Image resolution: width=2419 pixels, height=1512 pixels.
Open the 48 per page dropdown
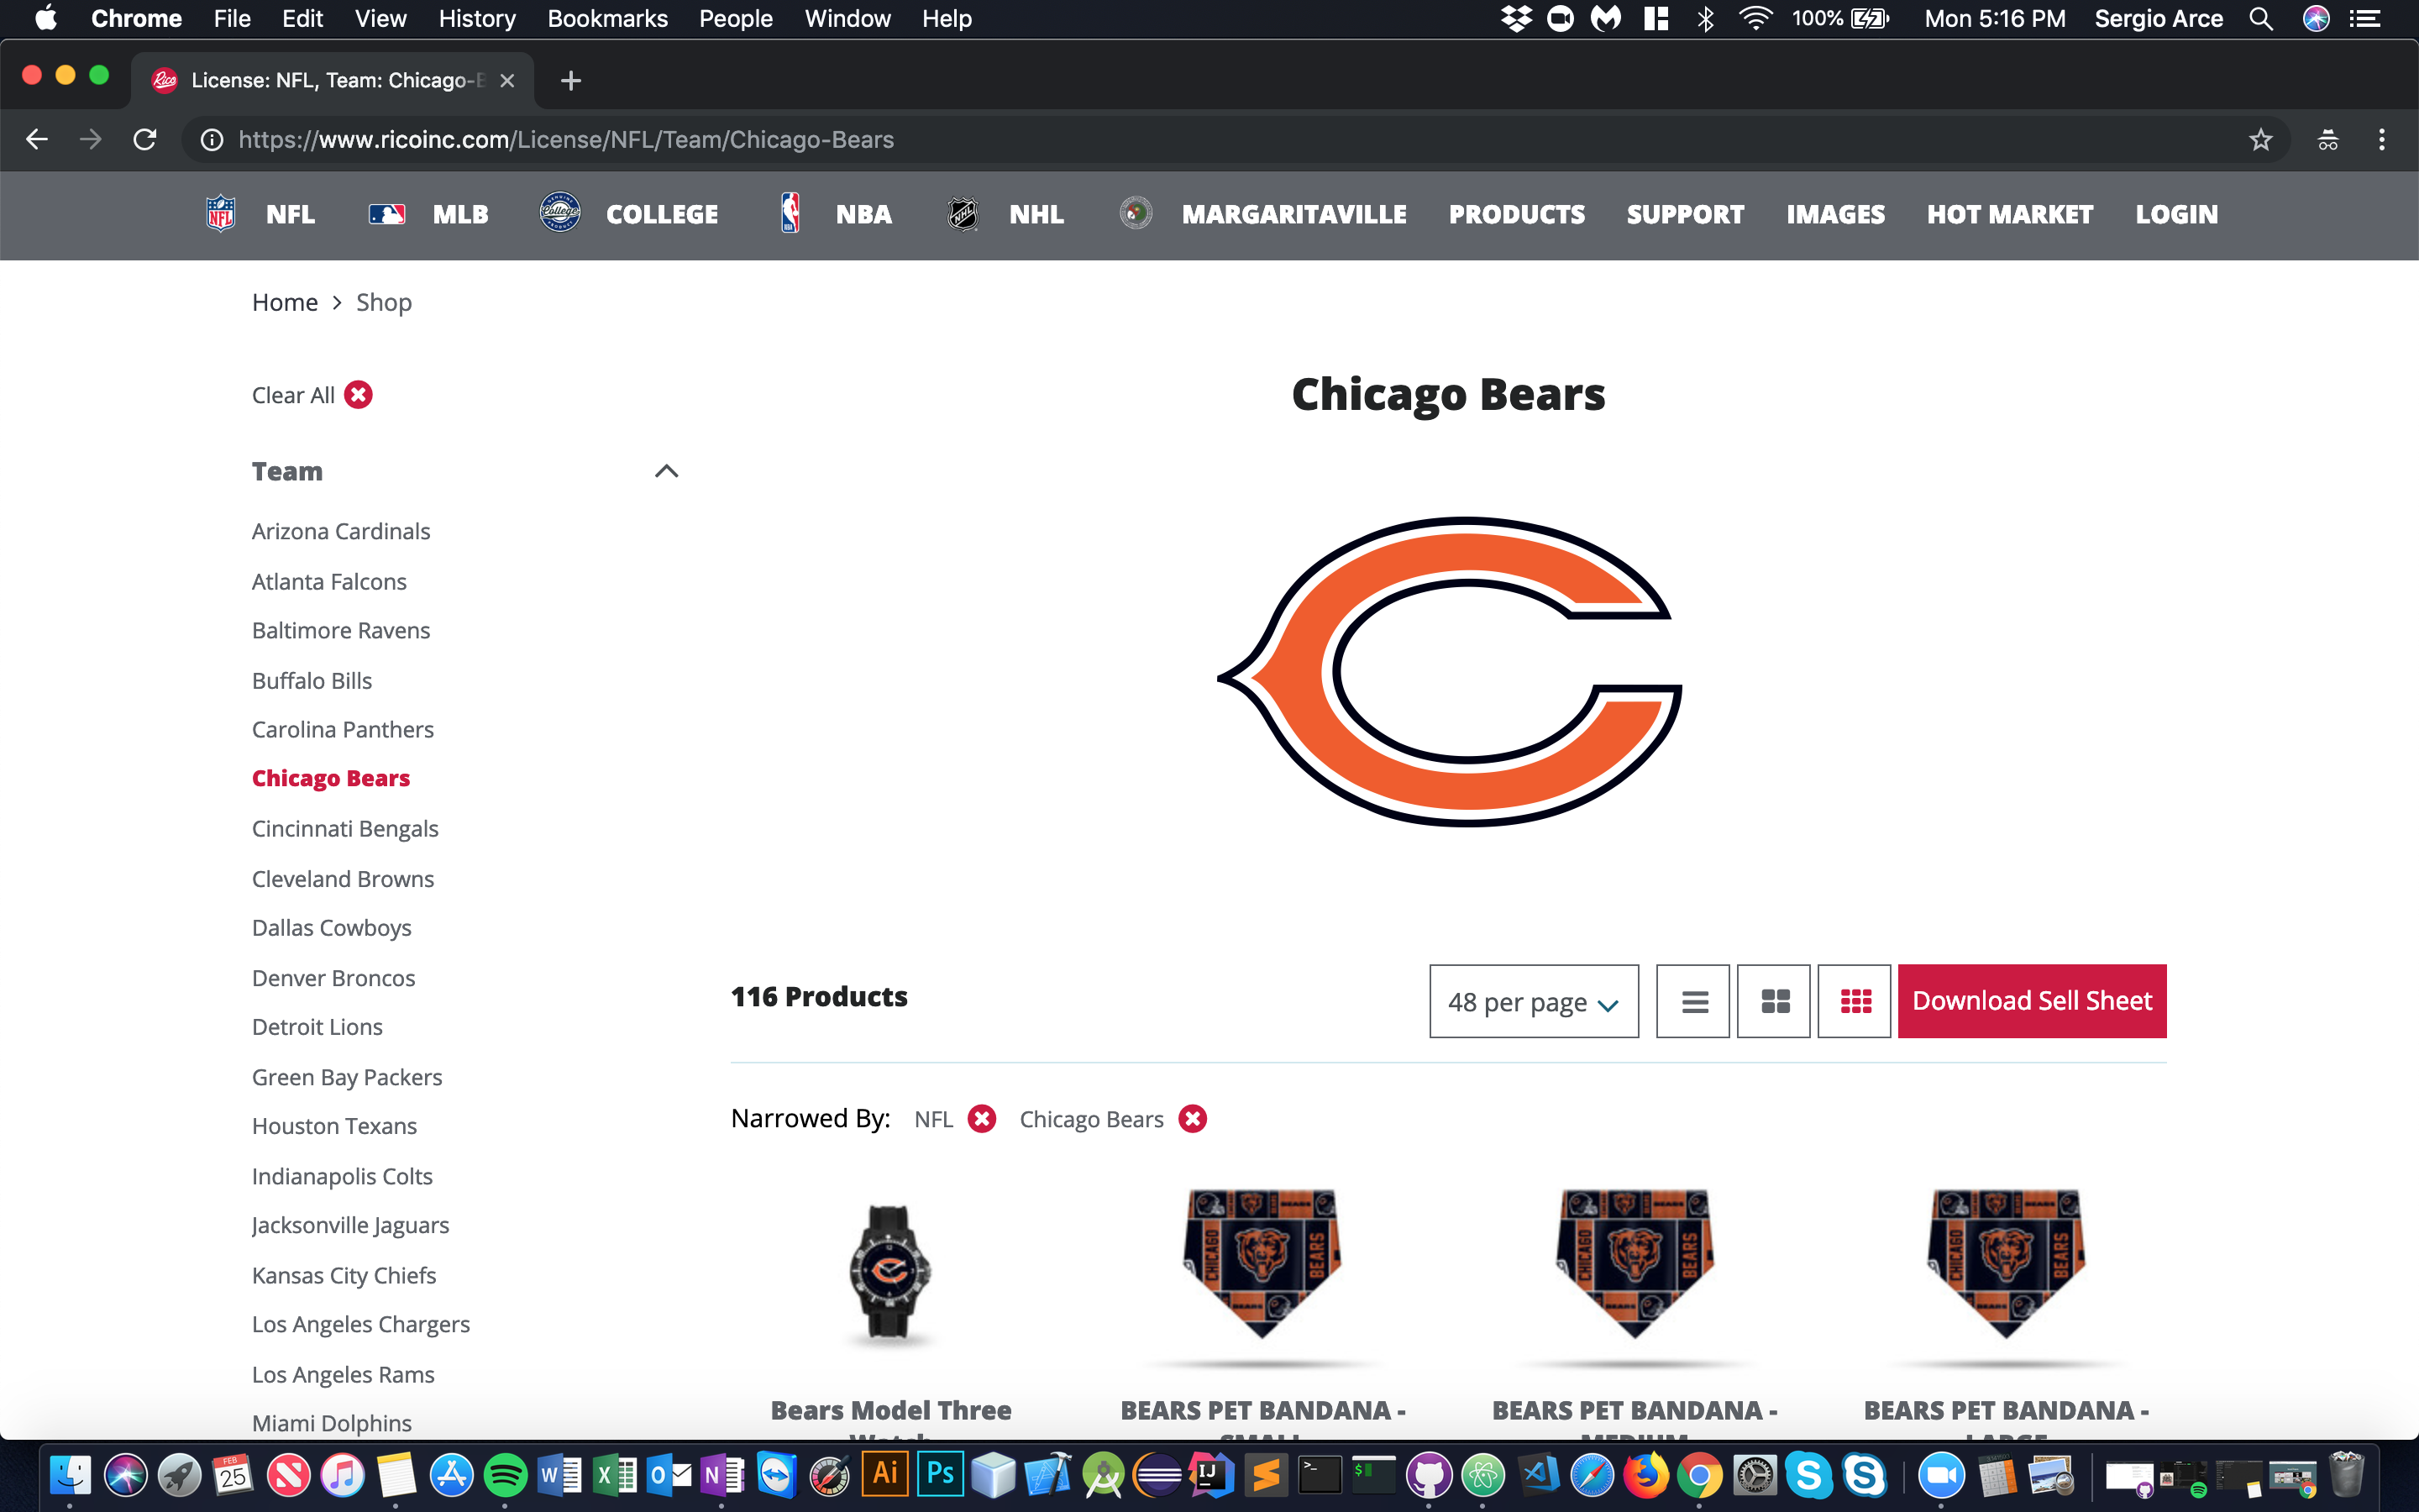1534,1001
